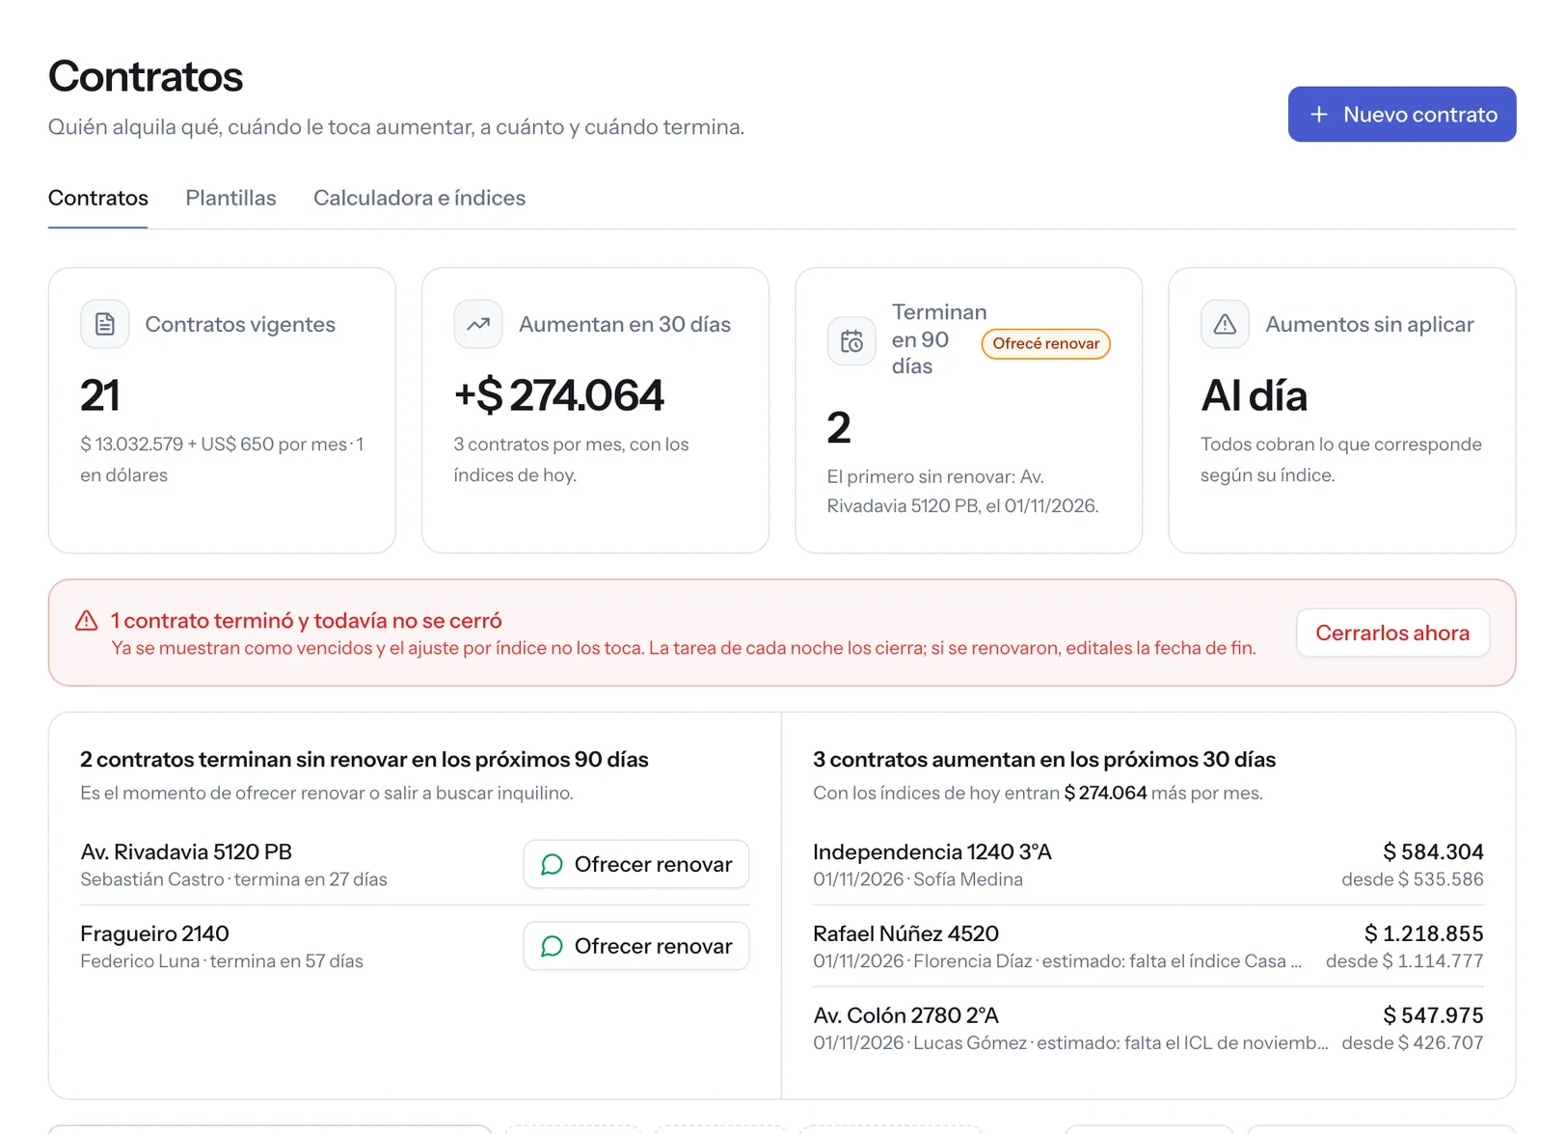
Task: Select the Av. Colón 2780 2°A row title
Action: 905,1015
